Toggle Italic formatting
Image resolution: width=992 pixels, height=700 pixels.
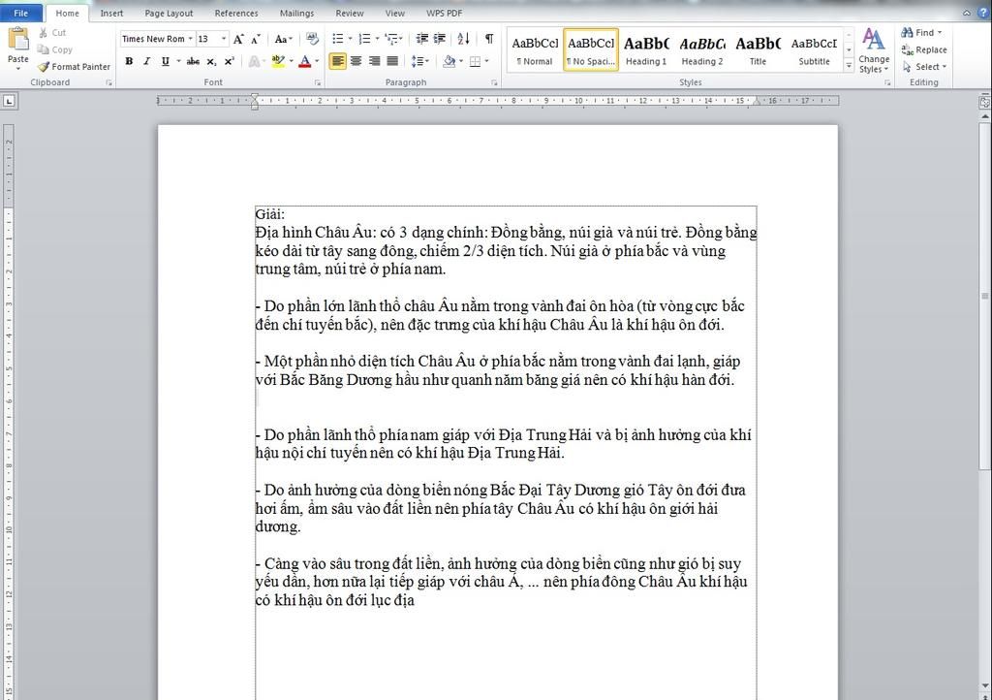click(x=147, y=61)
